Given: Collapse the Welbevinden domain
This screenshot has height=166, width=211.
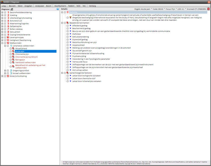Looking at the screenshot, I should coord(2,43).
